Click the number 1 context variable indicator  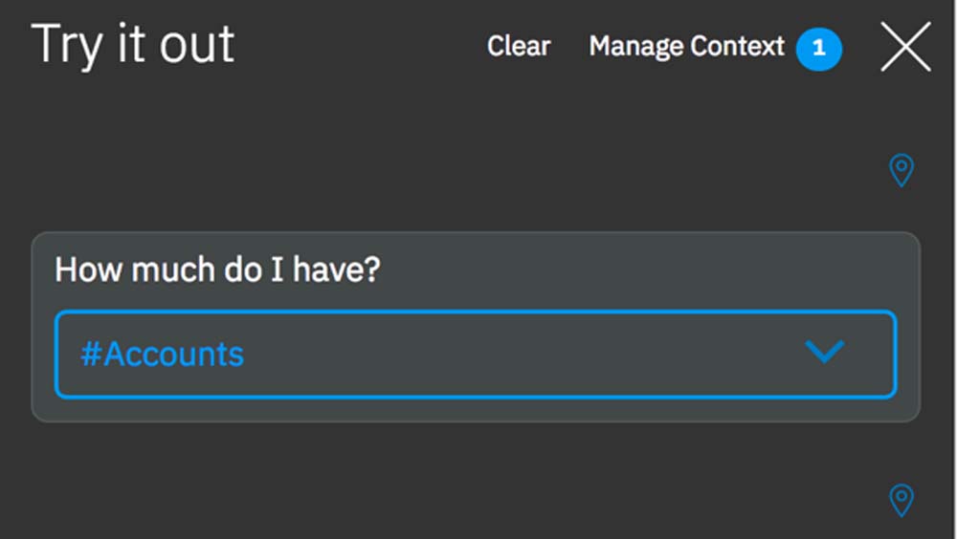[x=818, y=48]
